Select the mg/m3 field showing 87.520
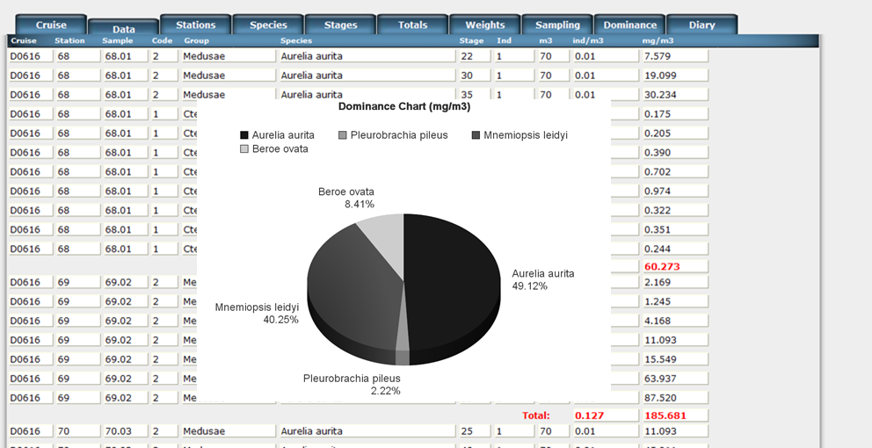Image resolution: width=872 pixels, height=448 pixels. point(674,397)
